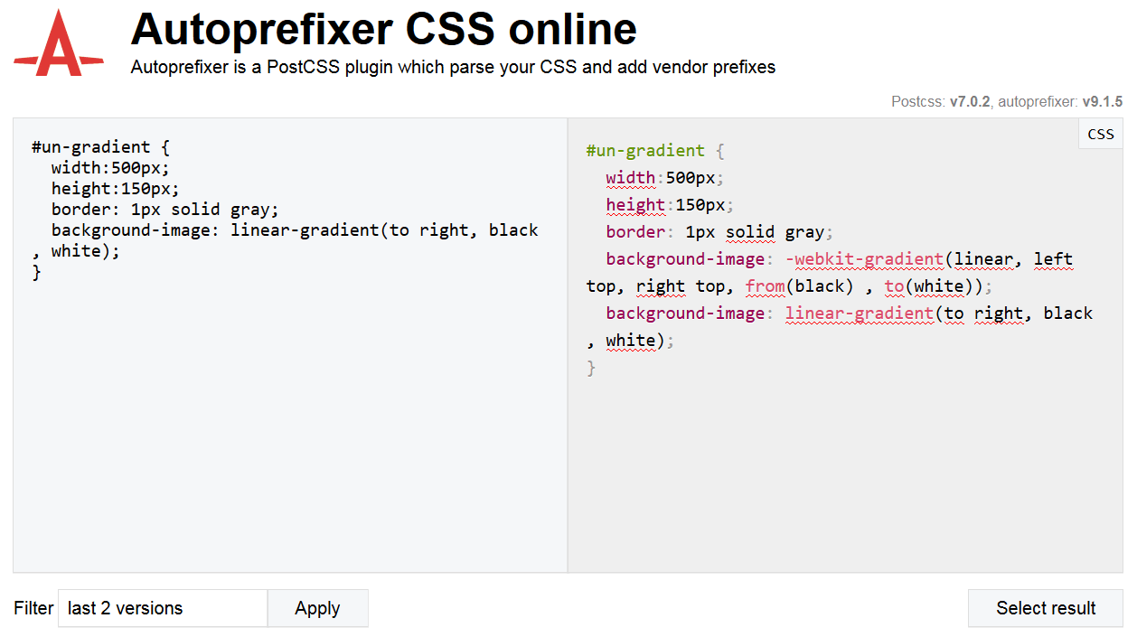Click ', white);' line in input editor
The height and width of the screenshot is (637, 1137).
(76, 251)
